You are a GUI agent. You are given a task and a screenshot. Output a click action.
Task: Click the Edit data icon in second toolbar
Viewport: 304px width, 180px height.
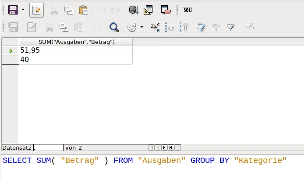point(32,27)
